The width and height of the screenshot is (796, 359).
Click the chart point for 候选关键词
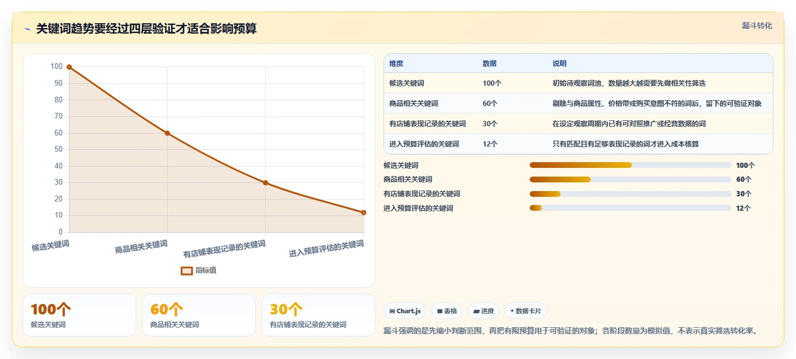tap(69, 67)
